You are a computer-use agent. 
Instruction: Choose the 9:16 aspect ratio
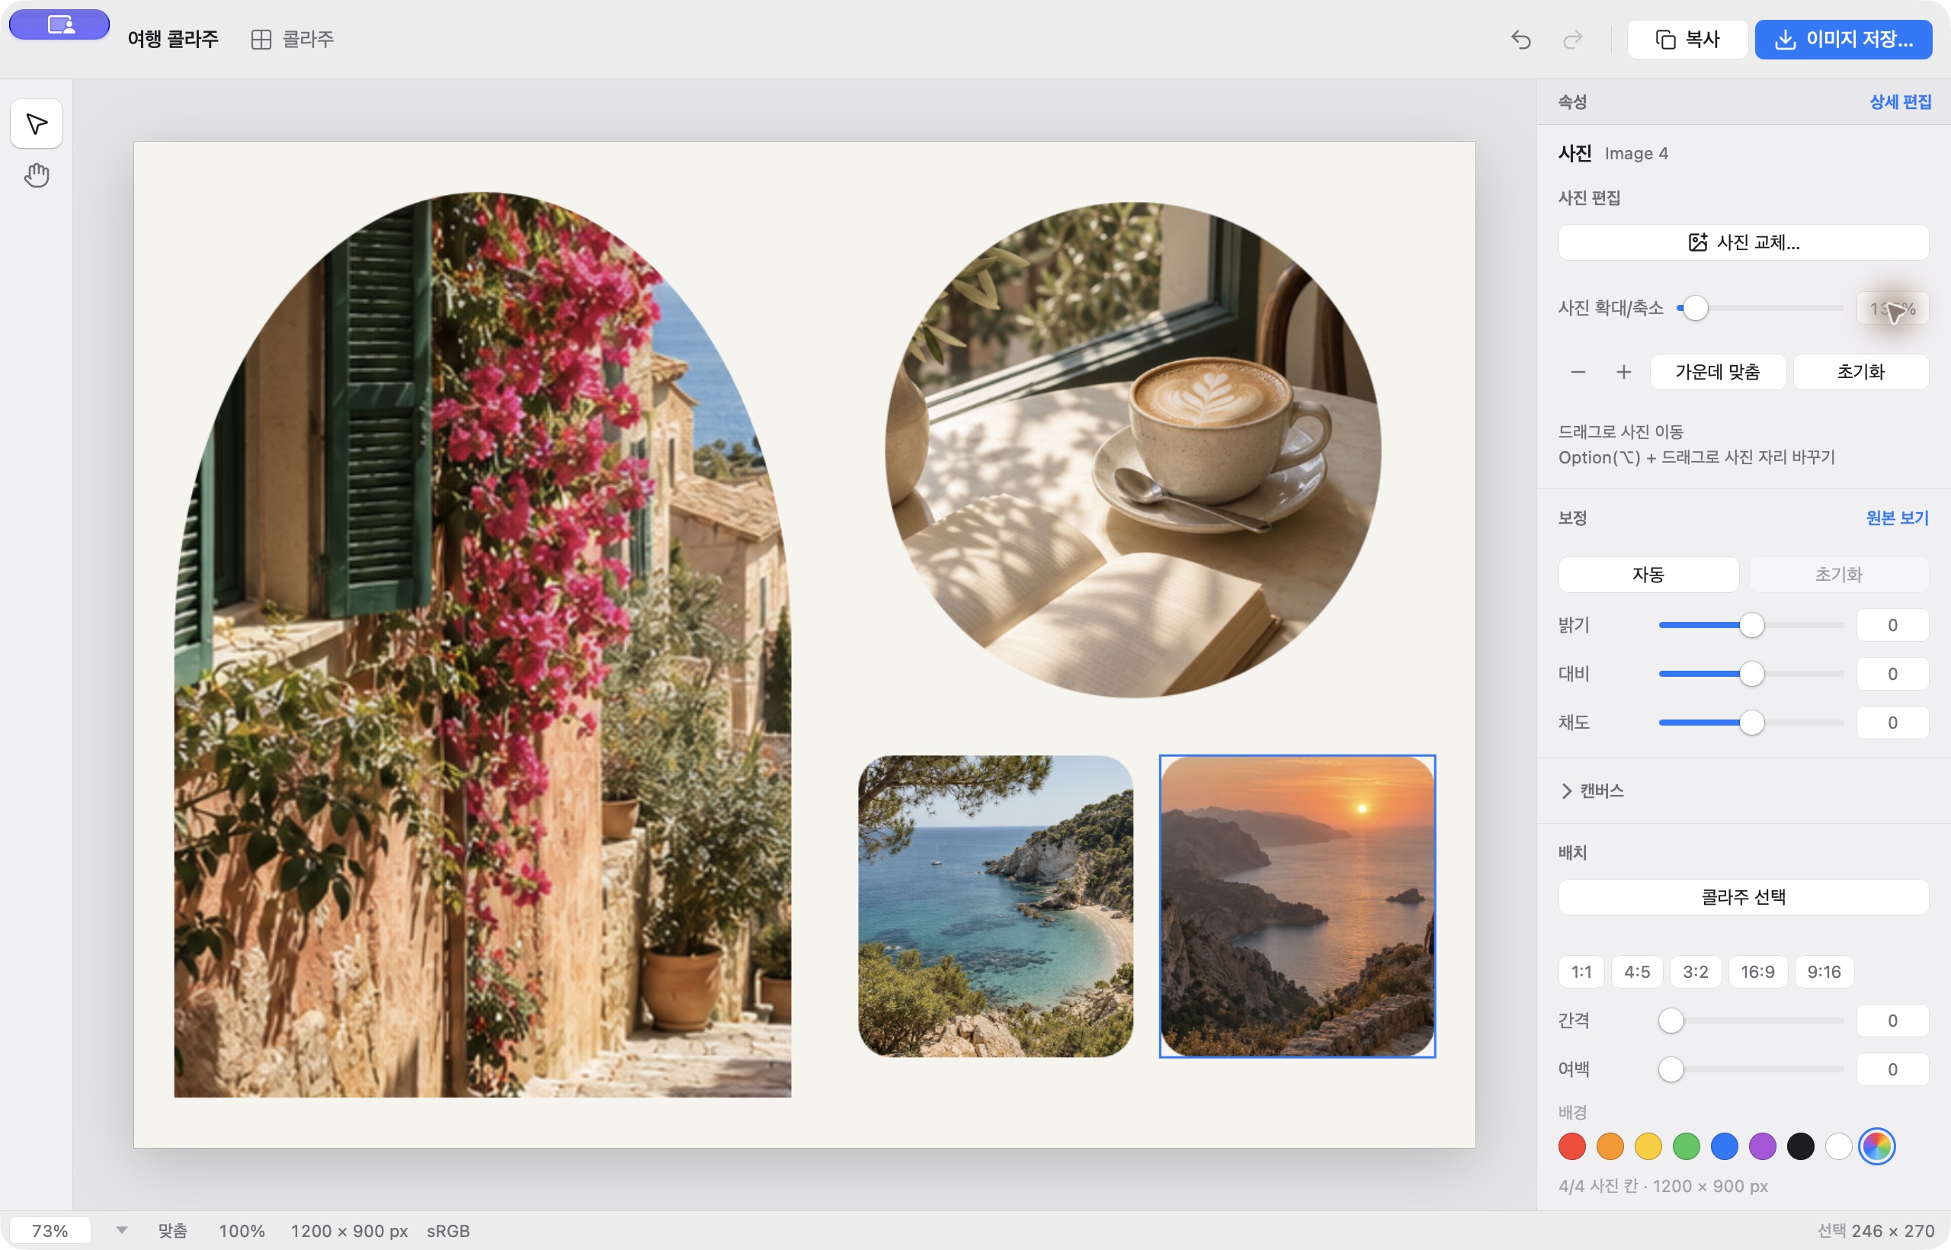1824,972
